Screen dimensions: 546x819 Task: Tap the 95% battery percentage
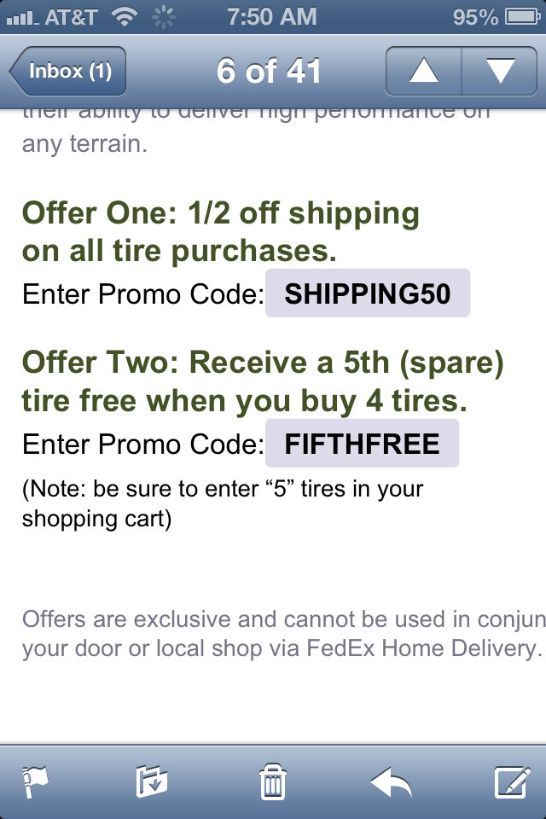point(475,17)
